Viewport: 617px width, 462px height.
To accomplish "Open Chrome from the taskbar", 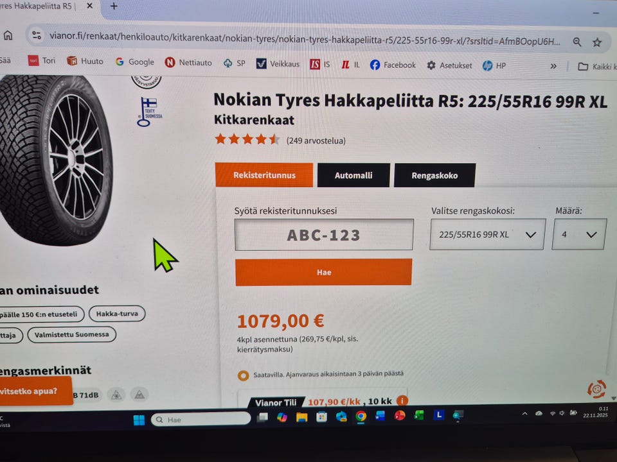I will pyautogui.click(x=361, y=416).
